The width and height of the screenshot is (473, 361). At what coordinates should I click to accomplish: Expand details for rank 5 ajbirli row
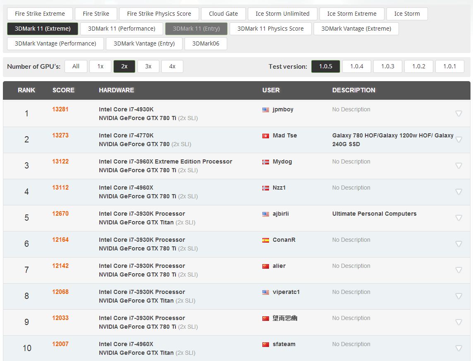pos(459,218)
